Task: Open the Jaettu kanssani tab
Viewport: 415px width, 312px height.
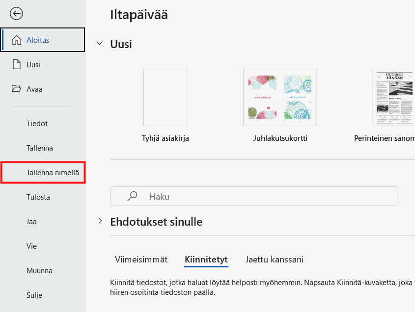Action: 275,260
